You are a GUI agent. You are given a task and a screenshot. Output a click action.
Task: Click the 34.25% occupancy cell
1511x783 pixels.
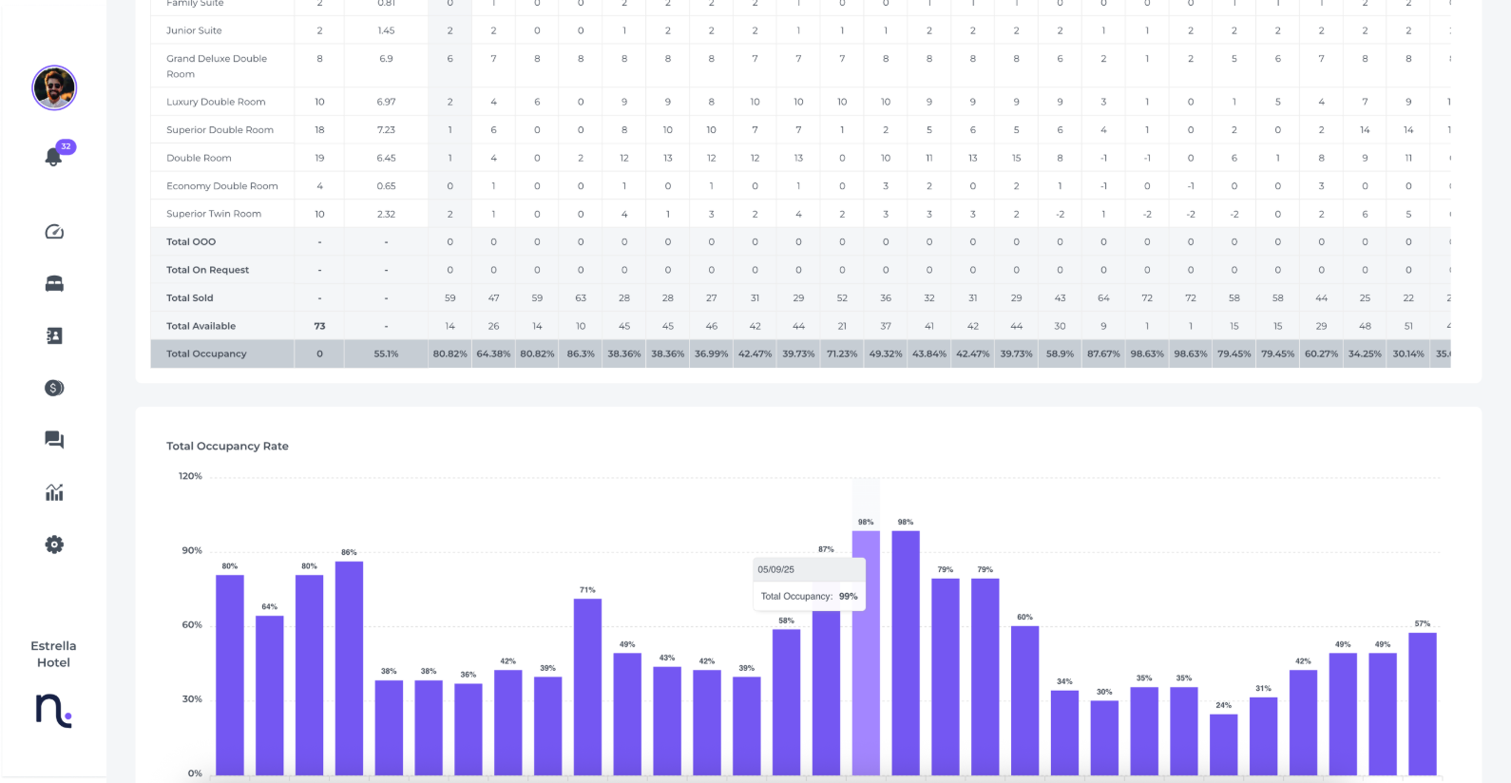coord(1365,353)
